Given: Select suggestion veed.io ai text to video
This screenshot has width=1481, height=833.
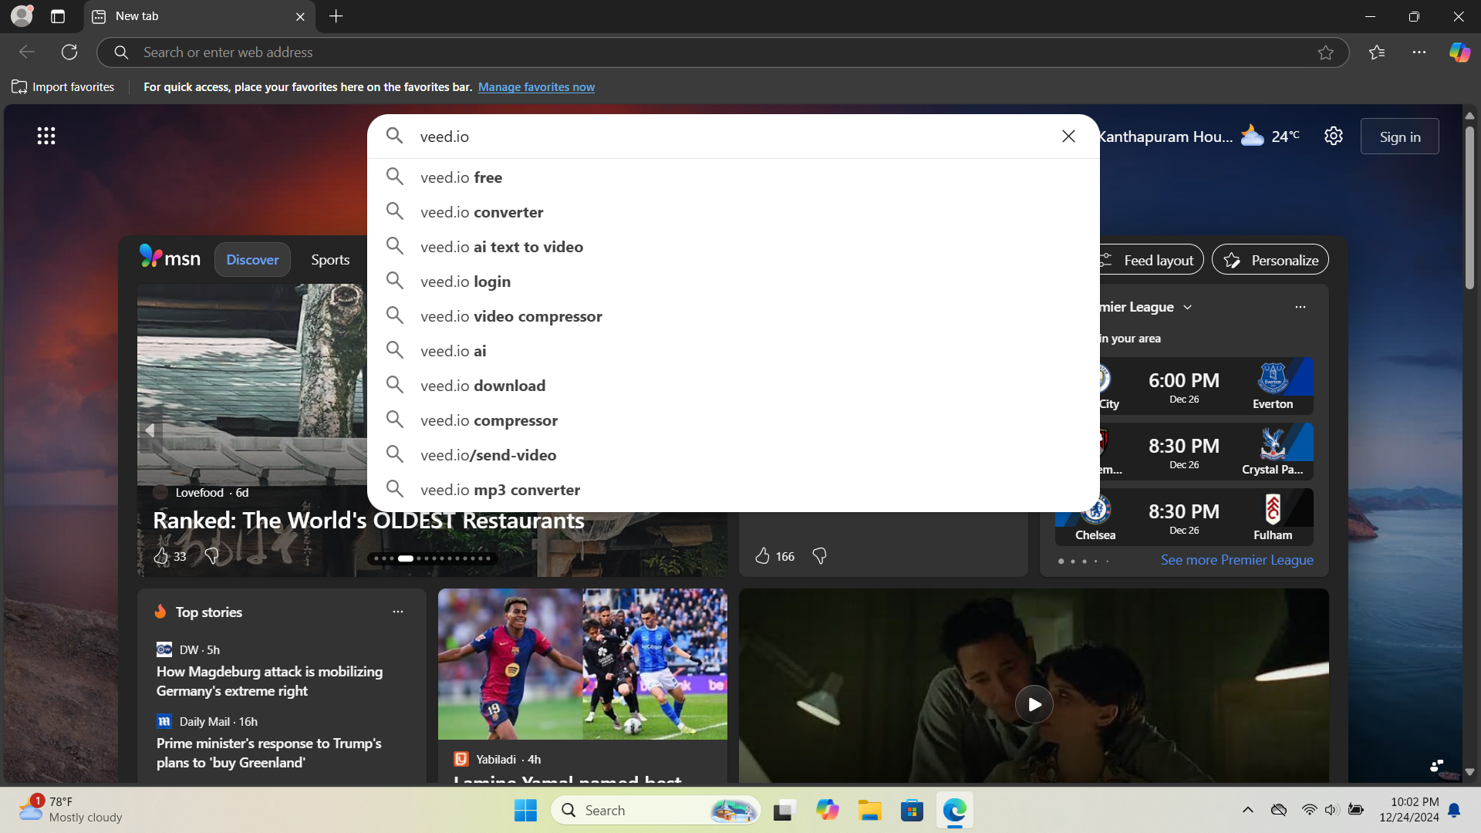Looking at the screenshot, I should (733, 247).
